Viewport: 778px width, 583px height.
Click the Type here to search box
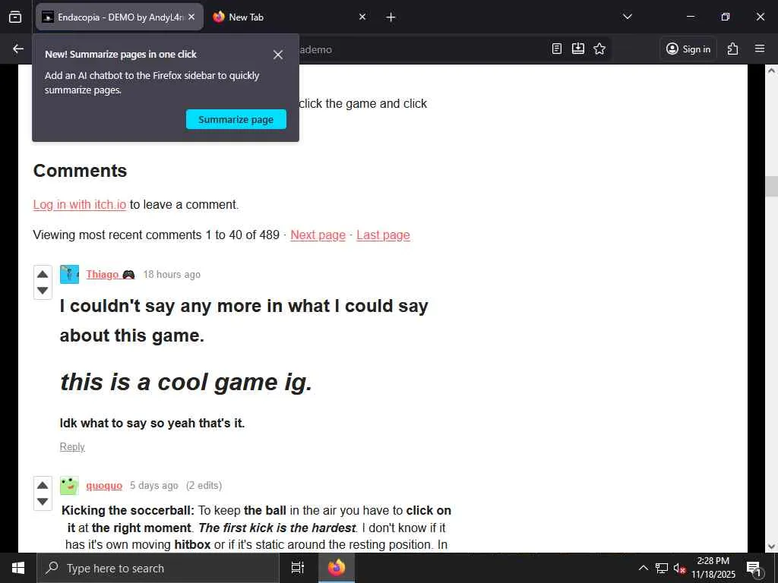158,568
